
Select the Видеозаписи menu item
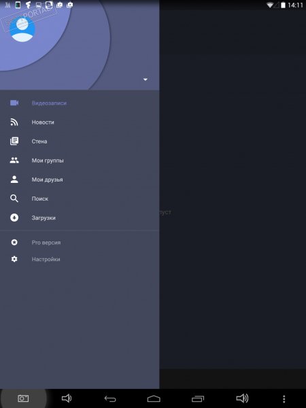(80, 103)
